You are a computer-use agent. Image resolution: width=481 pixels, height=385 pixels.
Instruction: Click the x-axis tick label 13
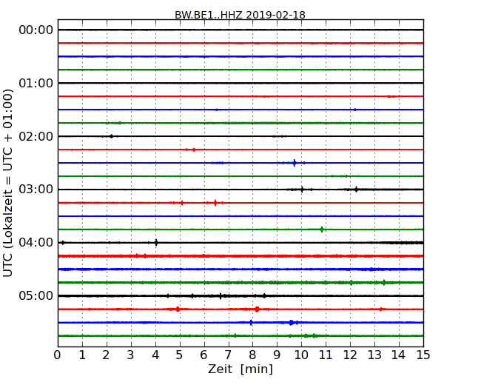[x=374, y=355]
